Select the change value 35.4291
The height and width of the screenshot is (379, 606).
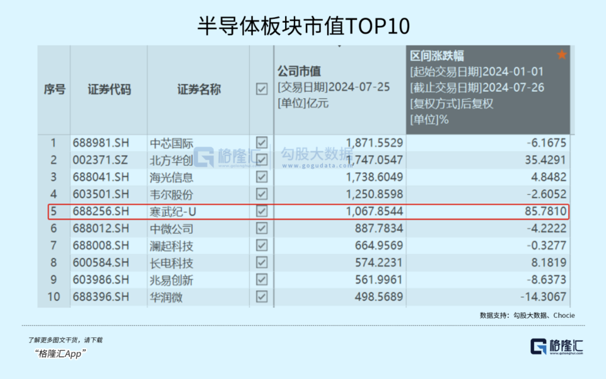[545, 160]
